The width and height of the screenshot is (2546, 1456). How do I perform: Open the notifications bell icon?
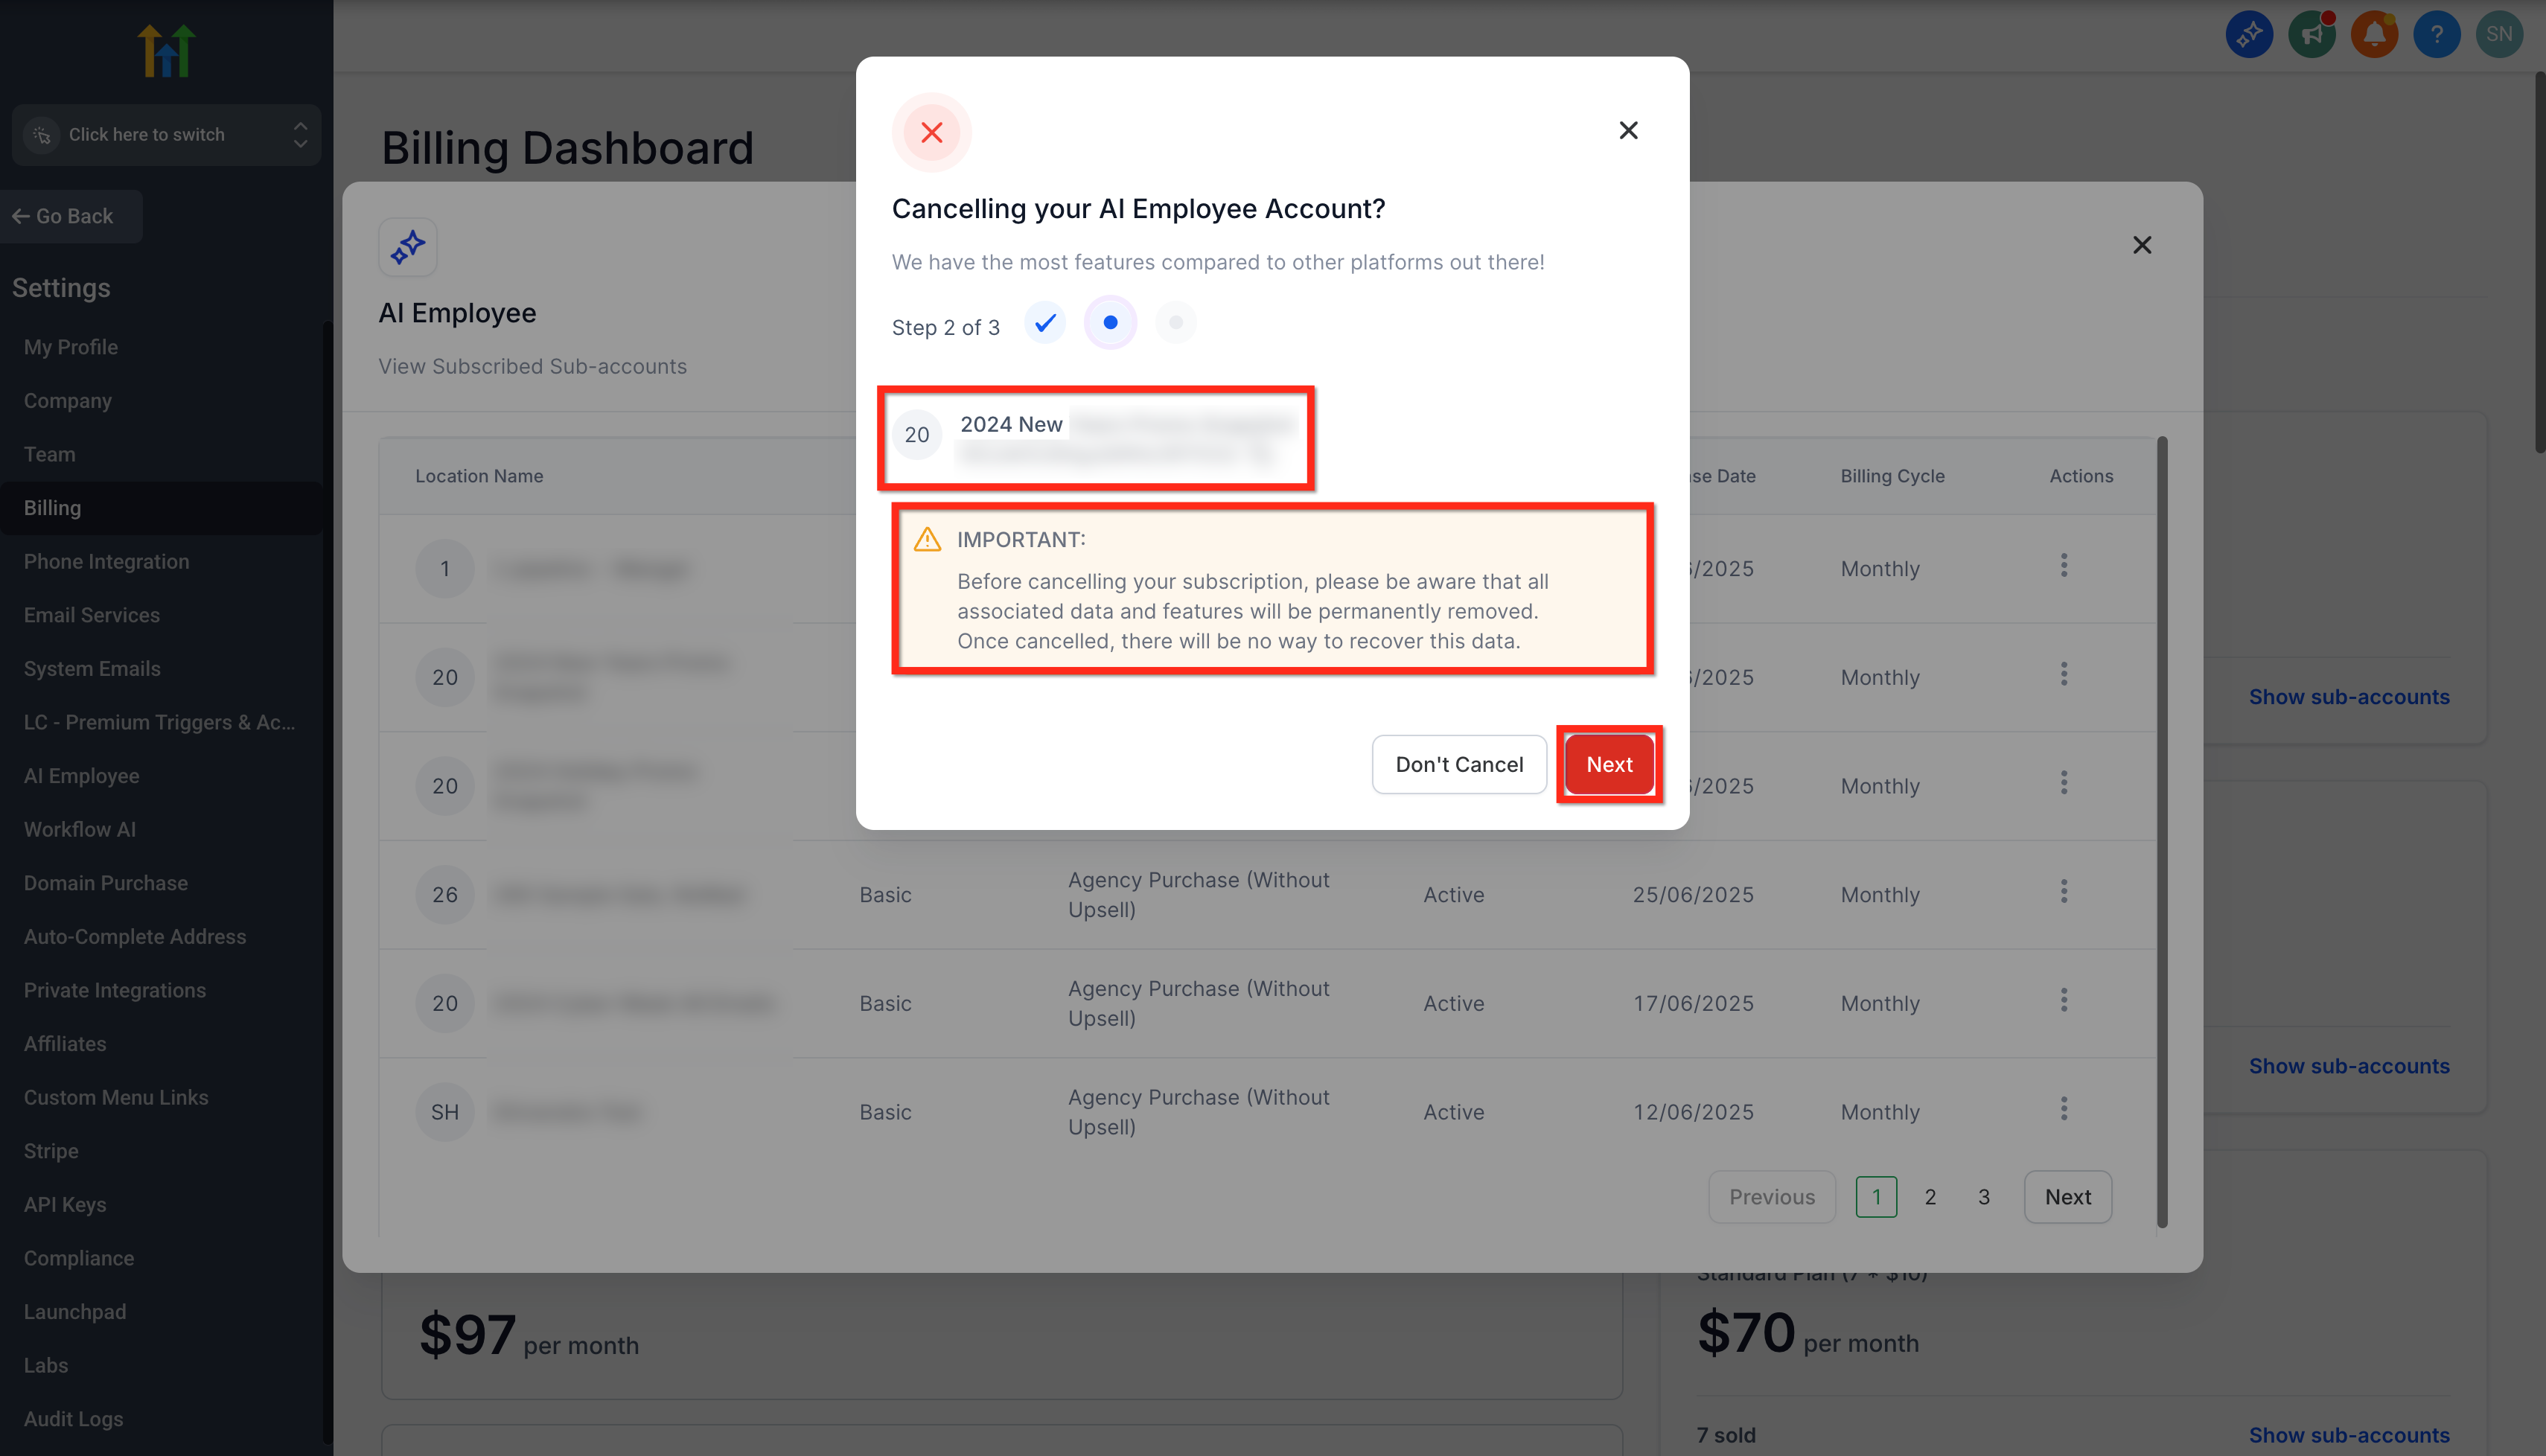[x=2374, y=35]
